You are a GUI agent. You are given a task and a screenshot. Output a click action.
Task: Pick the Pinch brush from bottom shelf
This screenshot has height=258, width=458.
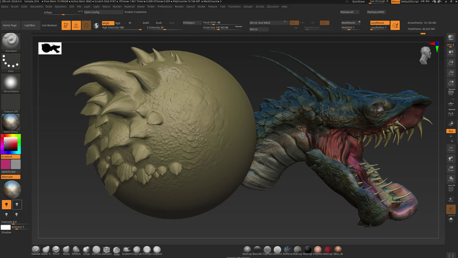[x=56, y=250]
